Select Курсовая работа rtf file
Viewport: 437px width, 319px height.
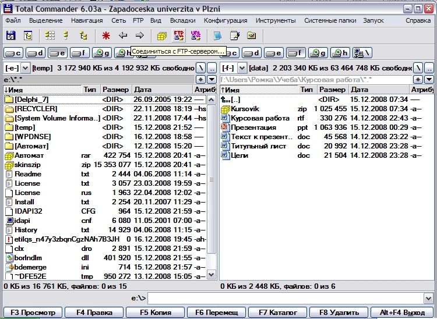(x=327, y=118)
